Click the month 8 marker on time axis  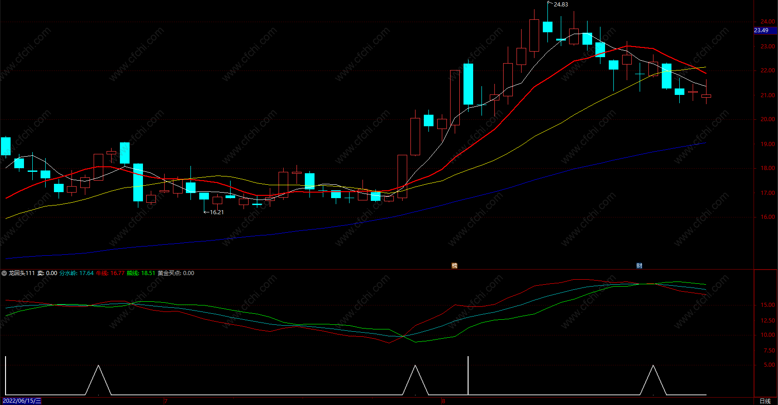(444, 401)
